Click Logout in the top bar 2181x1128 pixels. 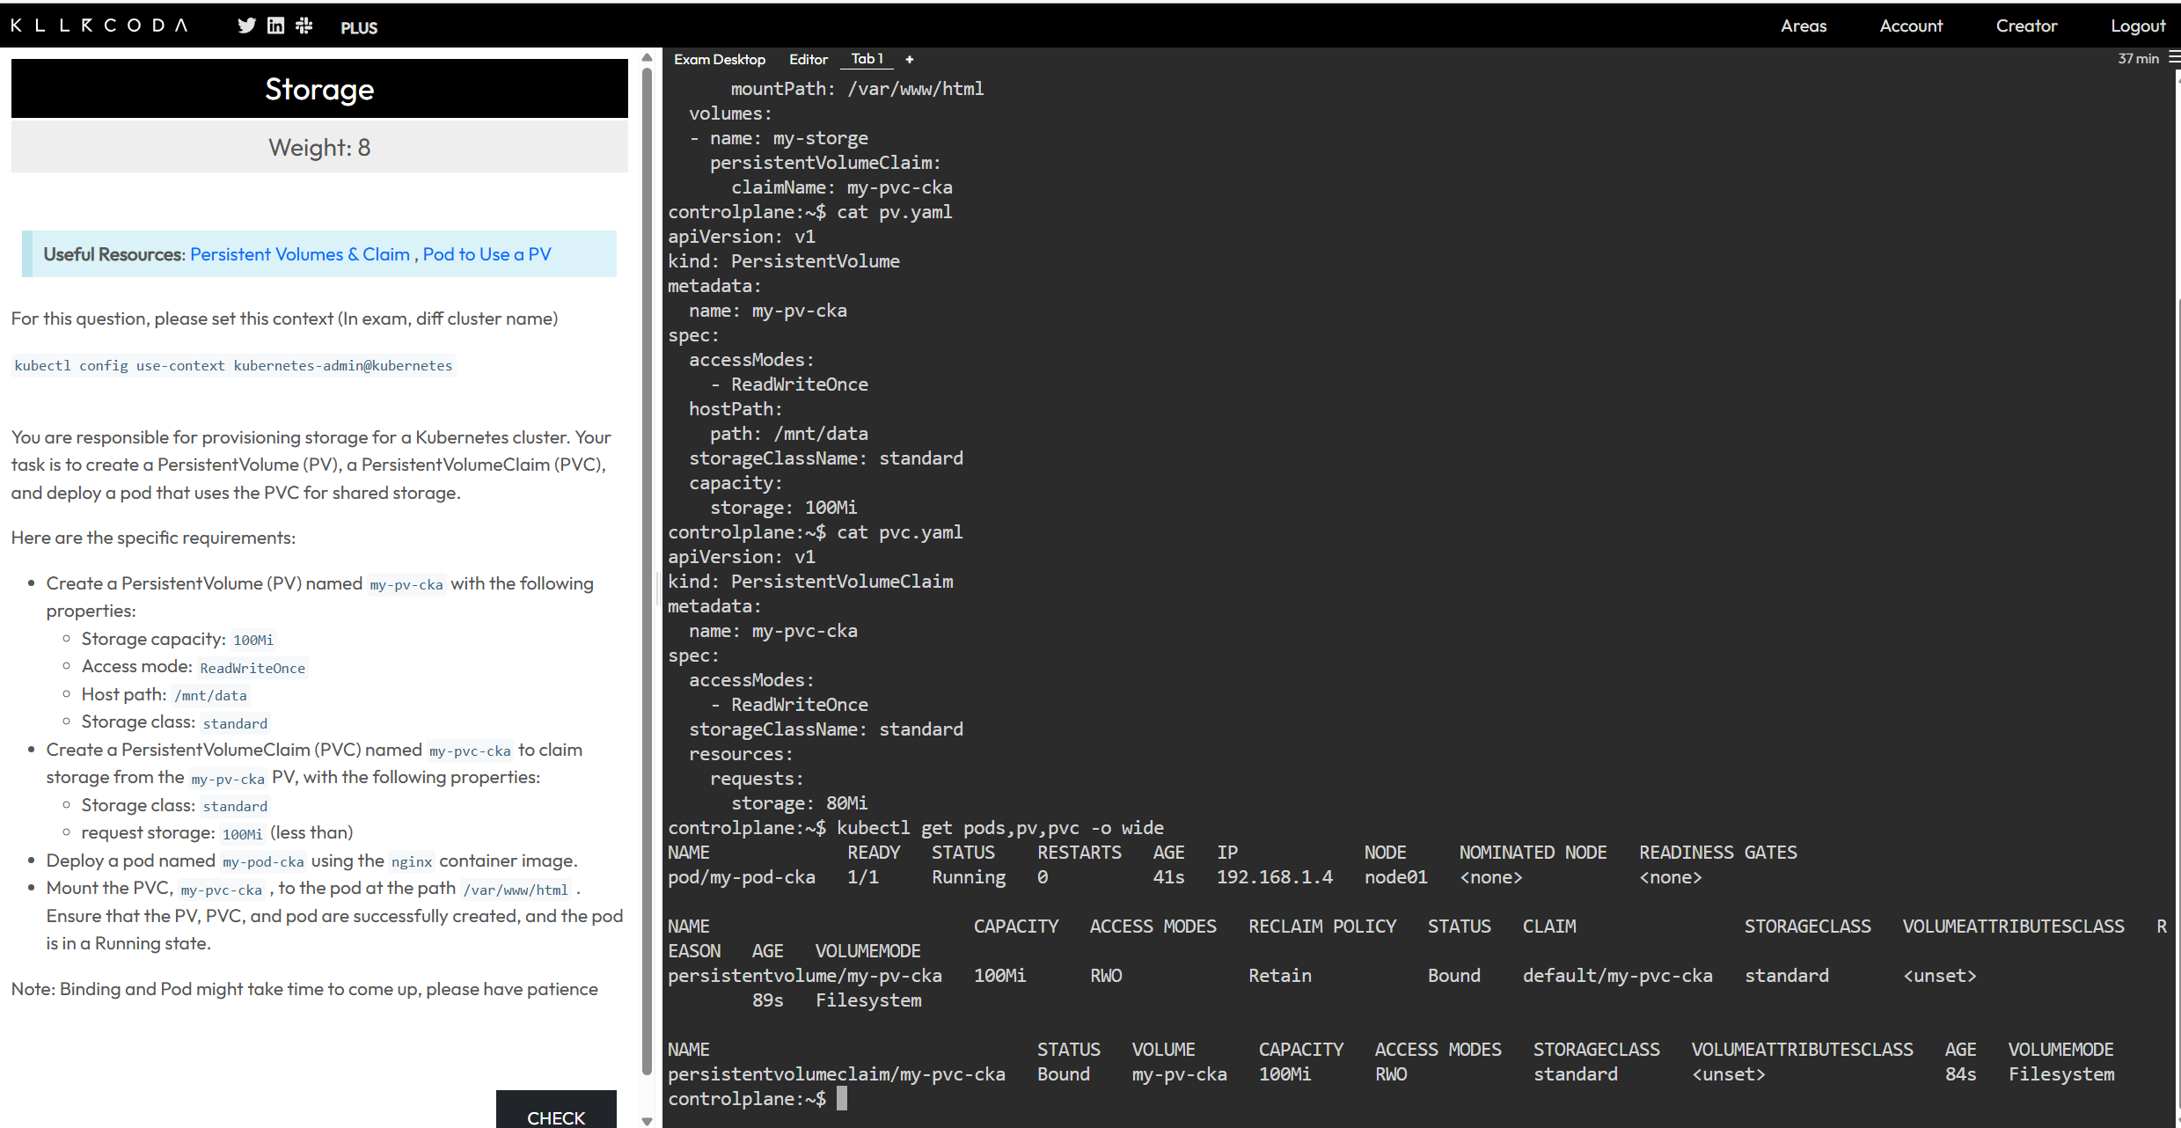tap(2137, 26)
